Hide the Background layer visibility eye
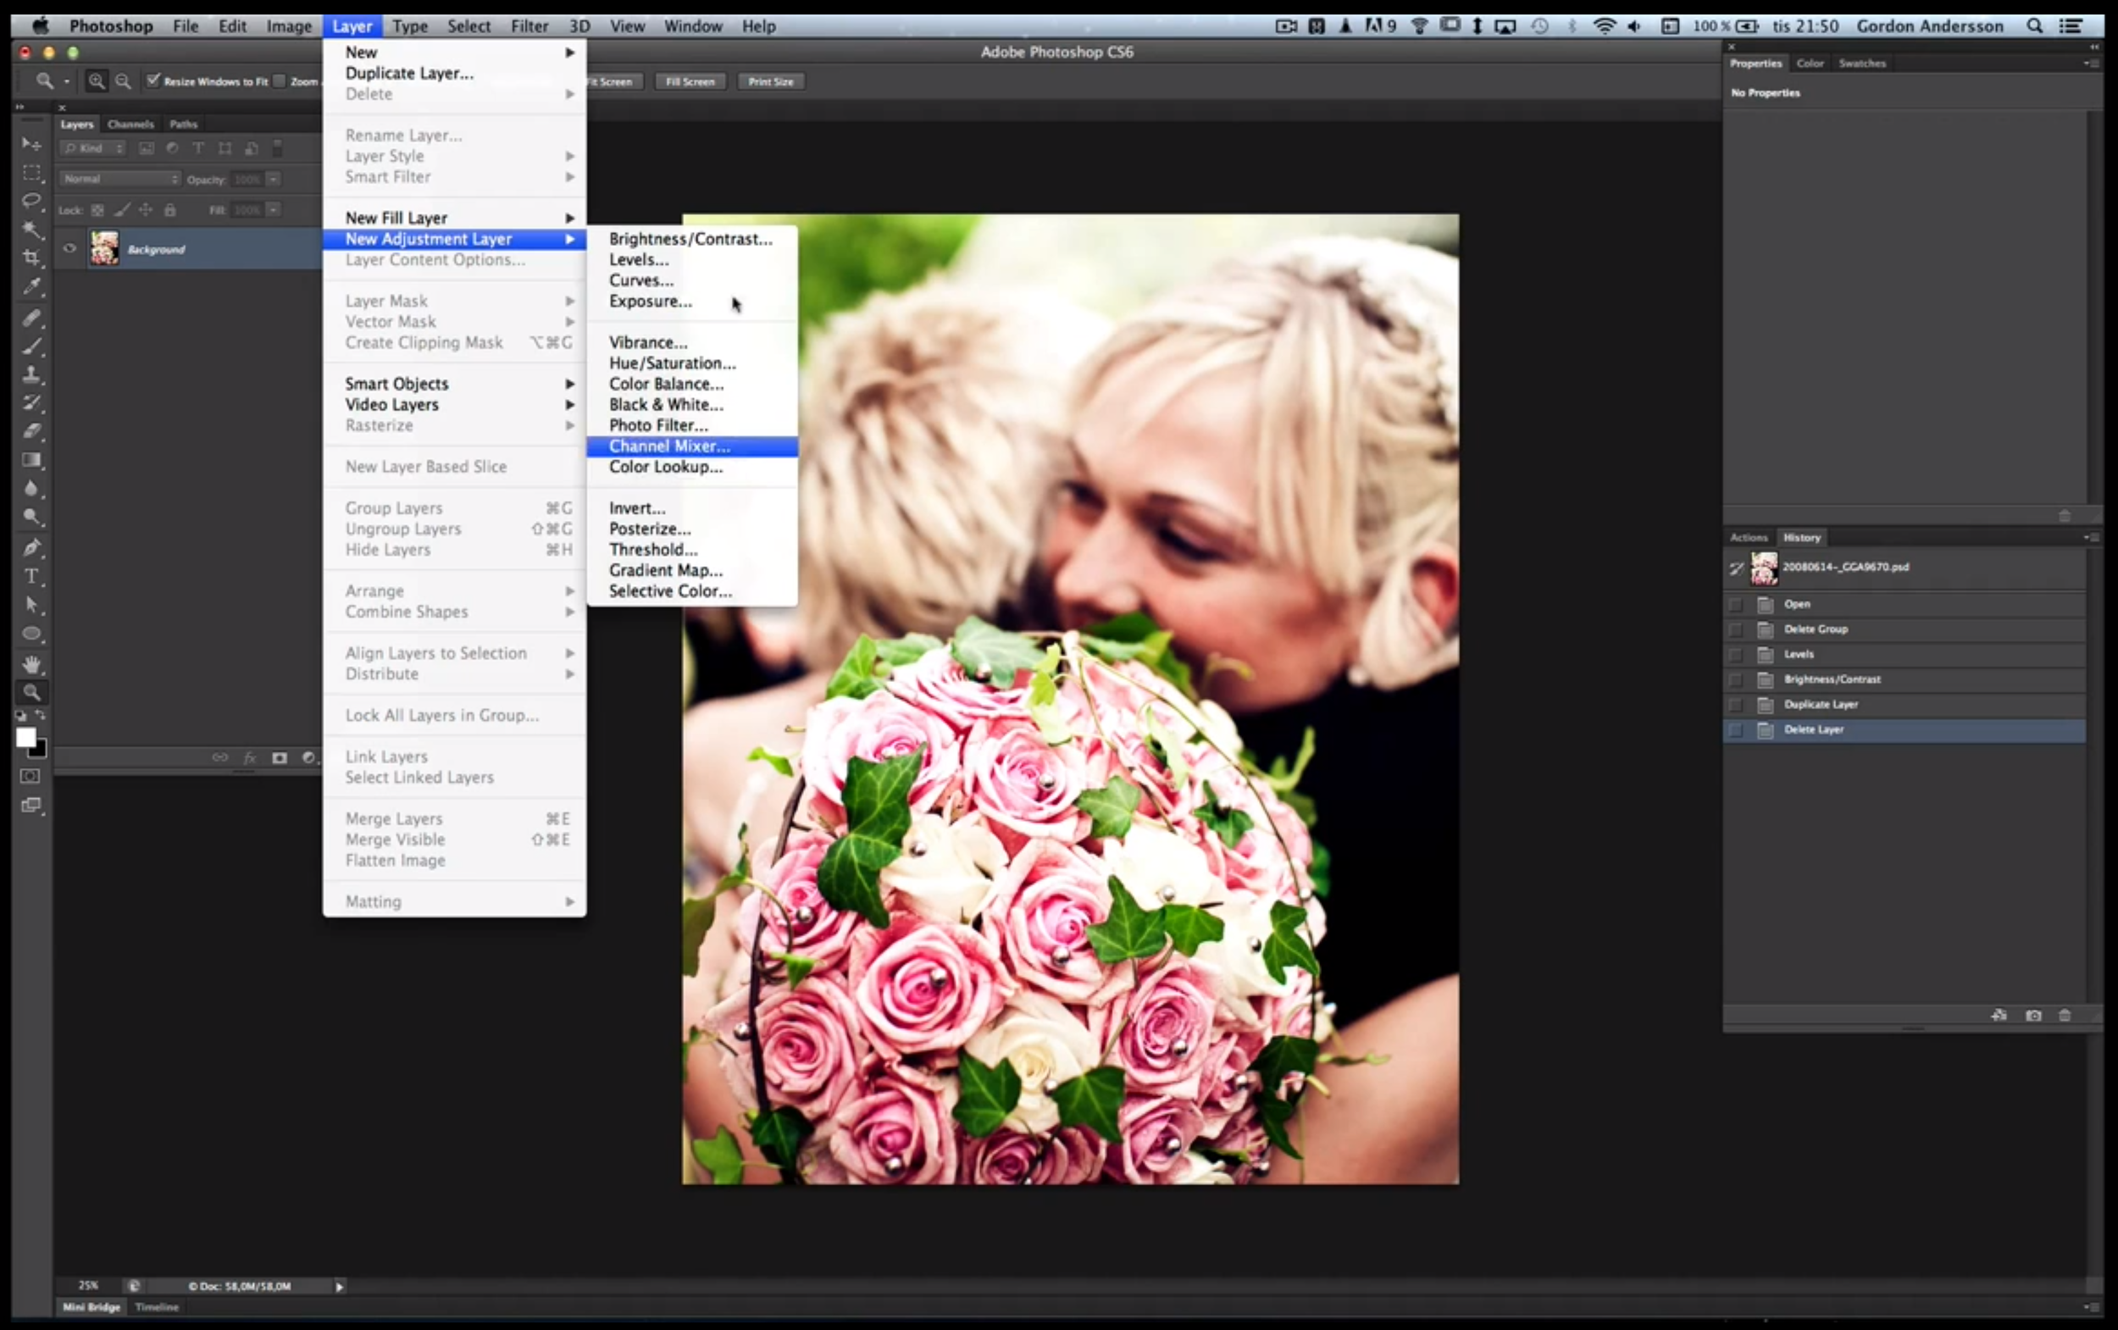2118x1330 pixels. click(x=69, y=249)
